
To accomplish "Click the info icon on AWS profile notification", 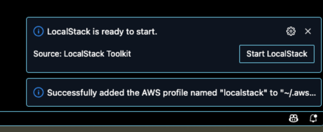I will pyautogui.click(x=38, y=93).
